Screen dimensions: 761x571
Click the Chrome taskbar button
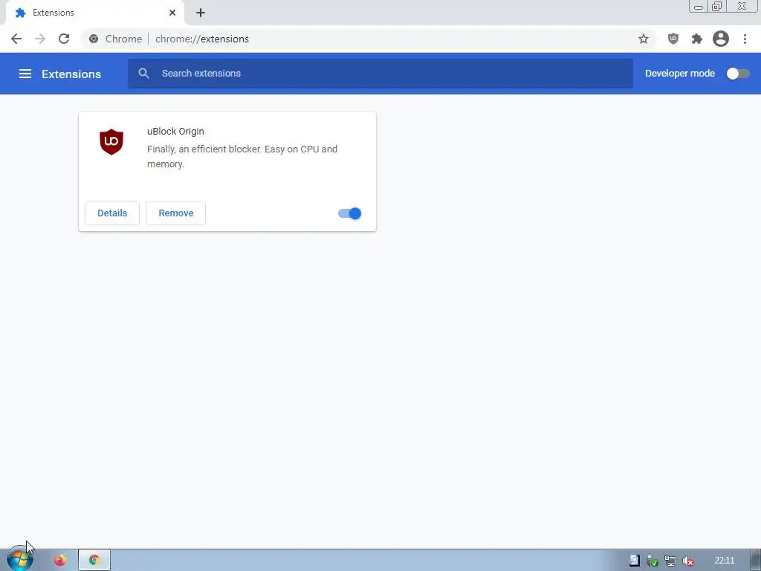pos(94,561)
